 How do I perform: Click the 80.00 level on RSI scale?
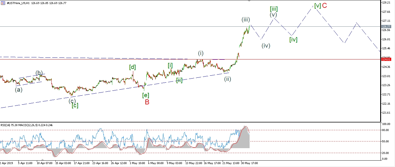tap(385, 130)
